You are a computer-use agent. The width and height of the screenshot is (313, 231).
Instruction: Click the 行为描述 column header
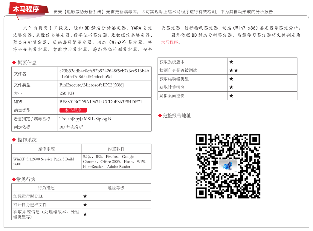46,188
